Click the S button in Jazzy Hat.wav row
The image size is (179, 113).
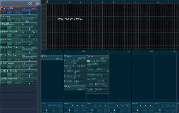(20, 83)
